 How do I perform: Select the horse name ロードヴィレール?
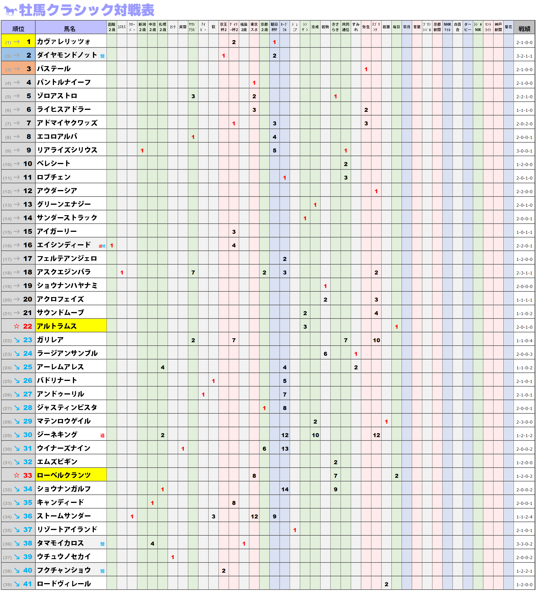click(64, 584)
